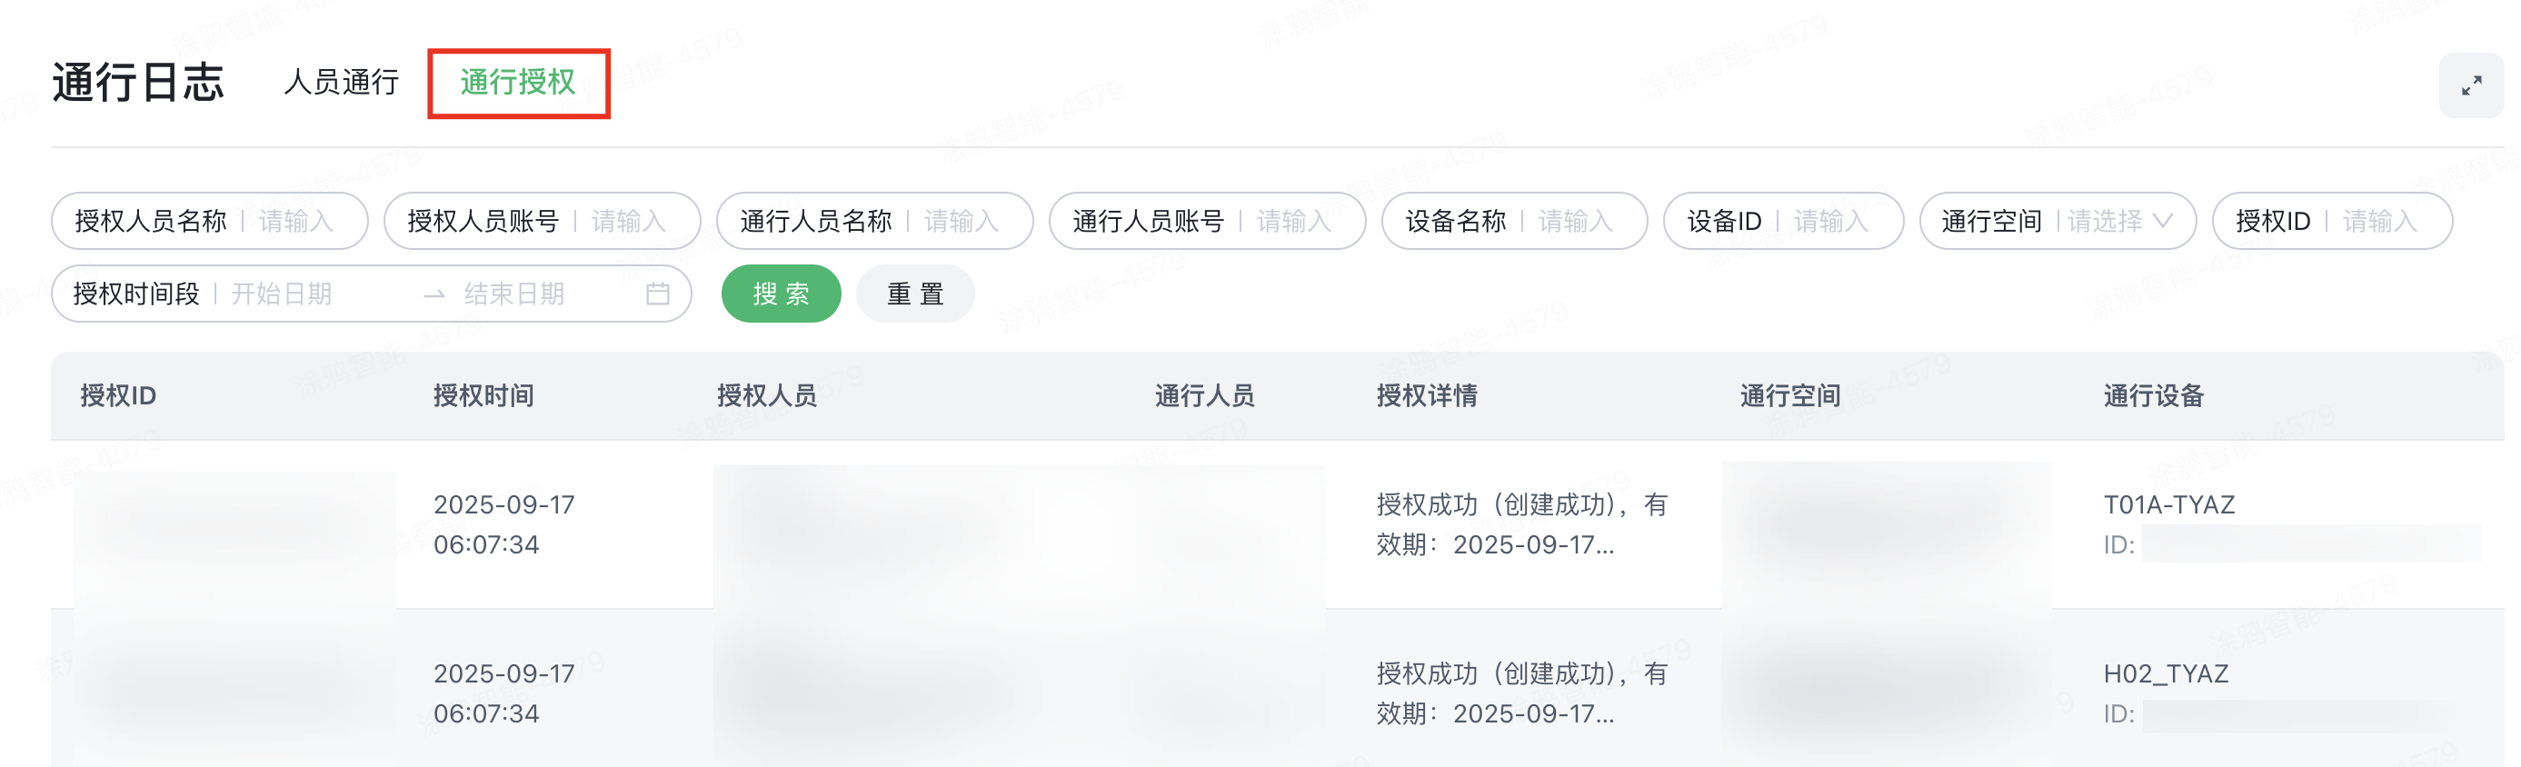Open the calendar icon in 授权时间段 filter

pos(660,293)
